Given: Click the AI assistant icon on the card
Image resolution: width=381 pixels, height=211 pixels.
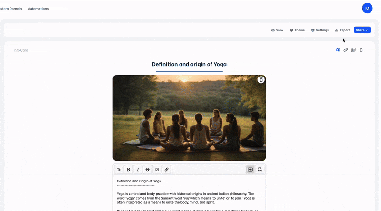Looking at the screenshot, I should click(x=338, y=50).
